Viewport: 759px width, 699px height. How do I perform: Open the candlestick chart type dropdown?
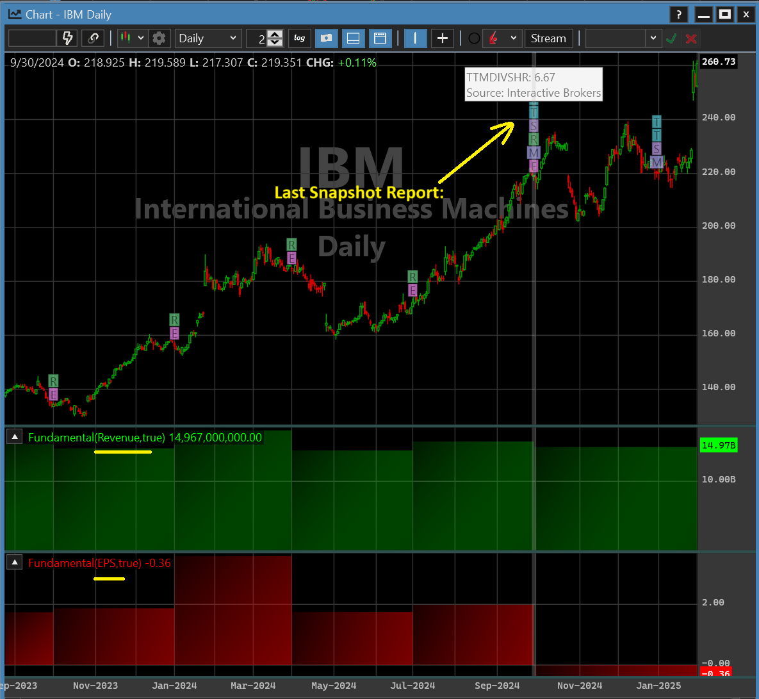[132, 38]
